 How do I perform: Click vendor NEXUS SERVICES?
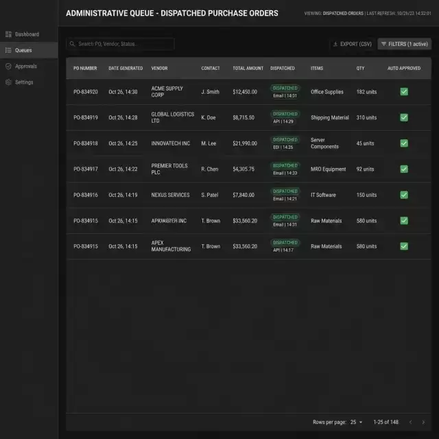pyautogui.click(x=170, y=195)
